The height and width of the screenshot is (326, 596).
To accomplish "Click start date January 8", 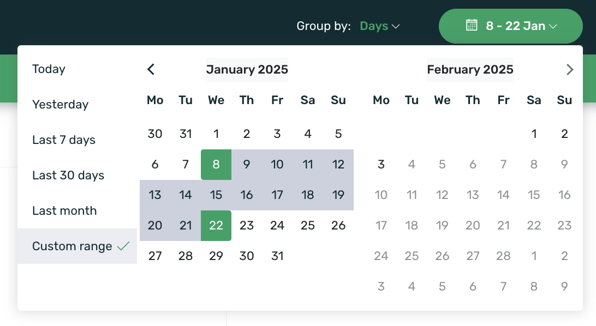I will pyautogui.click(x=216, y=164).
